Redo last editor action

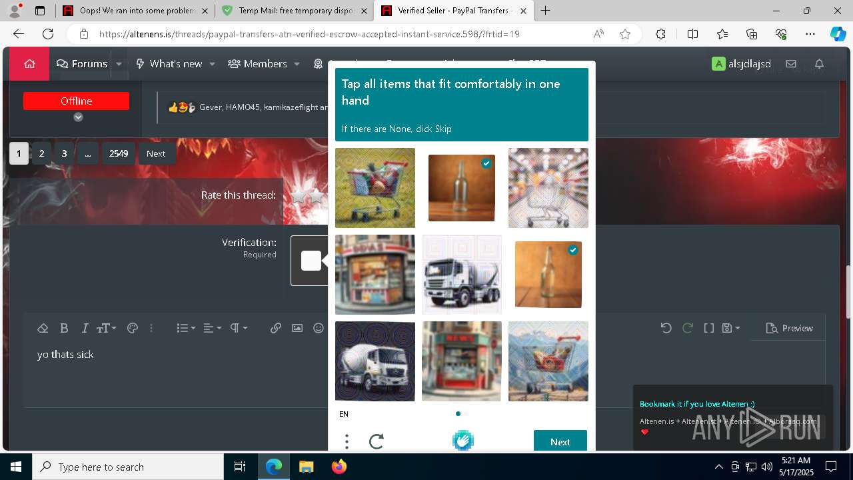point(688,328)
